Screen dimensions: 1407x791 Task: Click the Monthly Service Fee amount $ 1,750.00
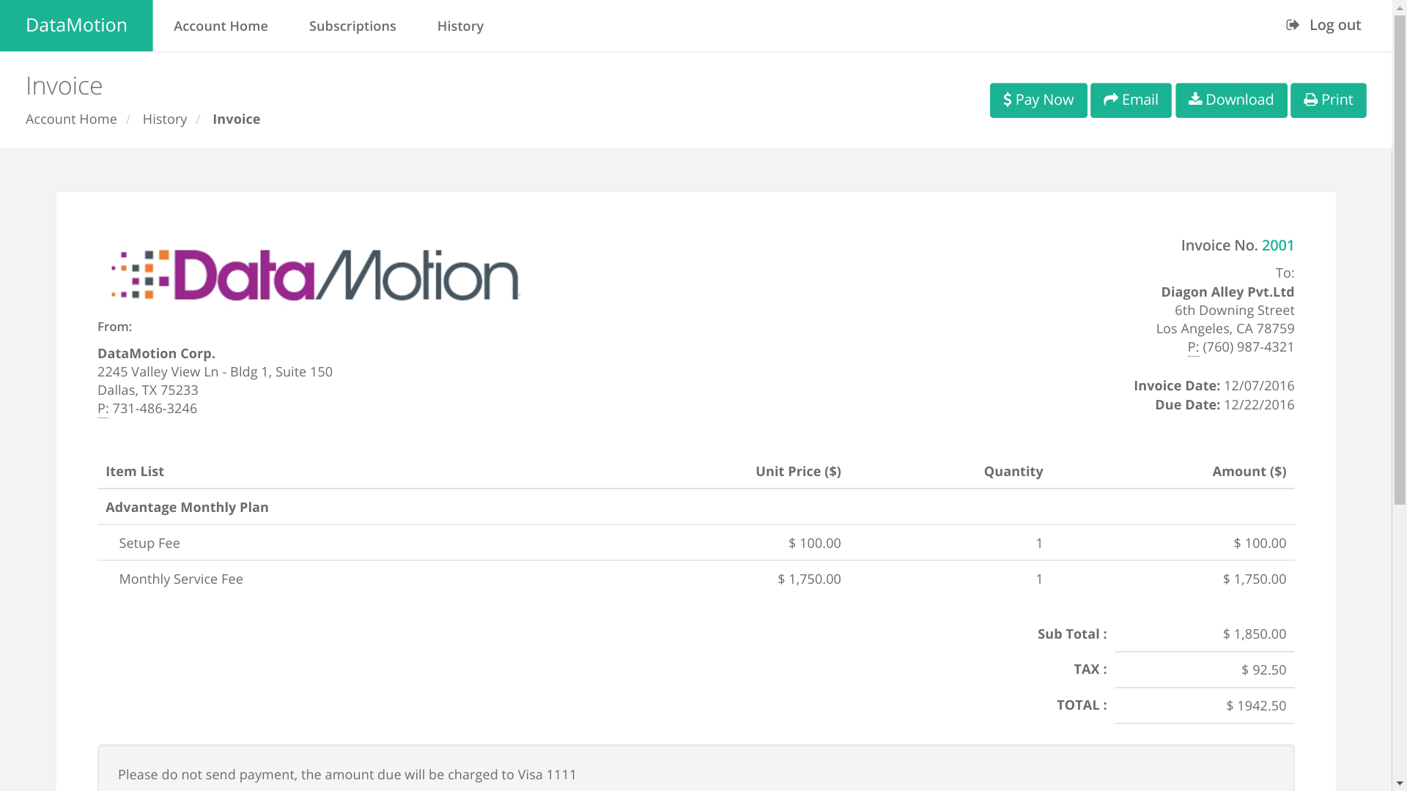(1255, 579)
